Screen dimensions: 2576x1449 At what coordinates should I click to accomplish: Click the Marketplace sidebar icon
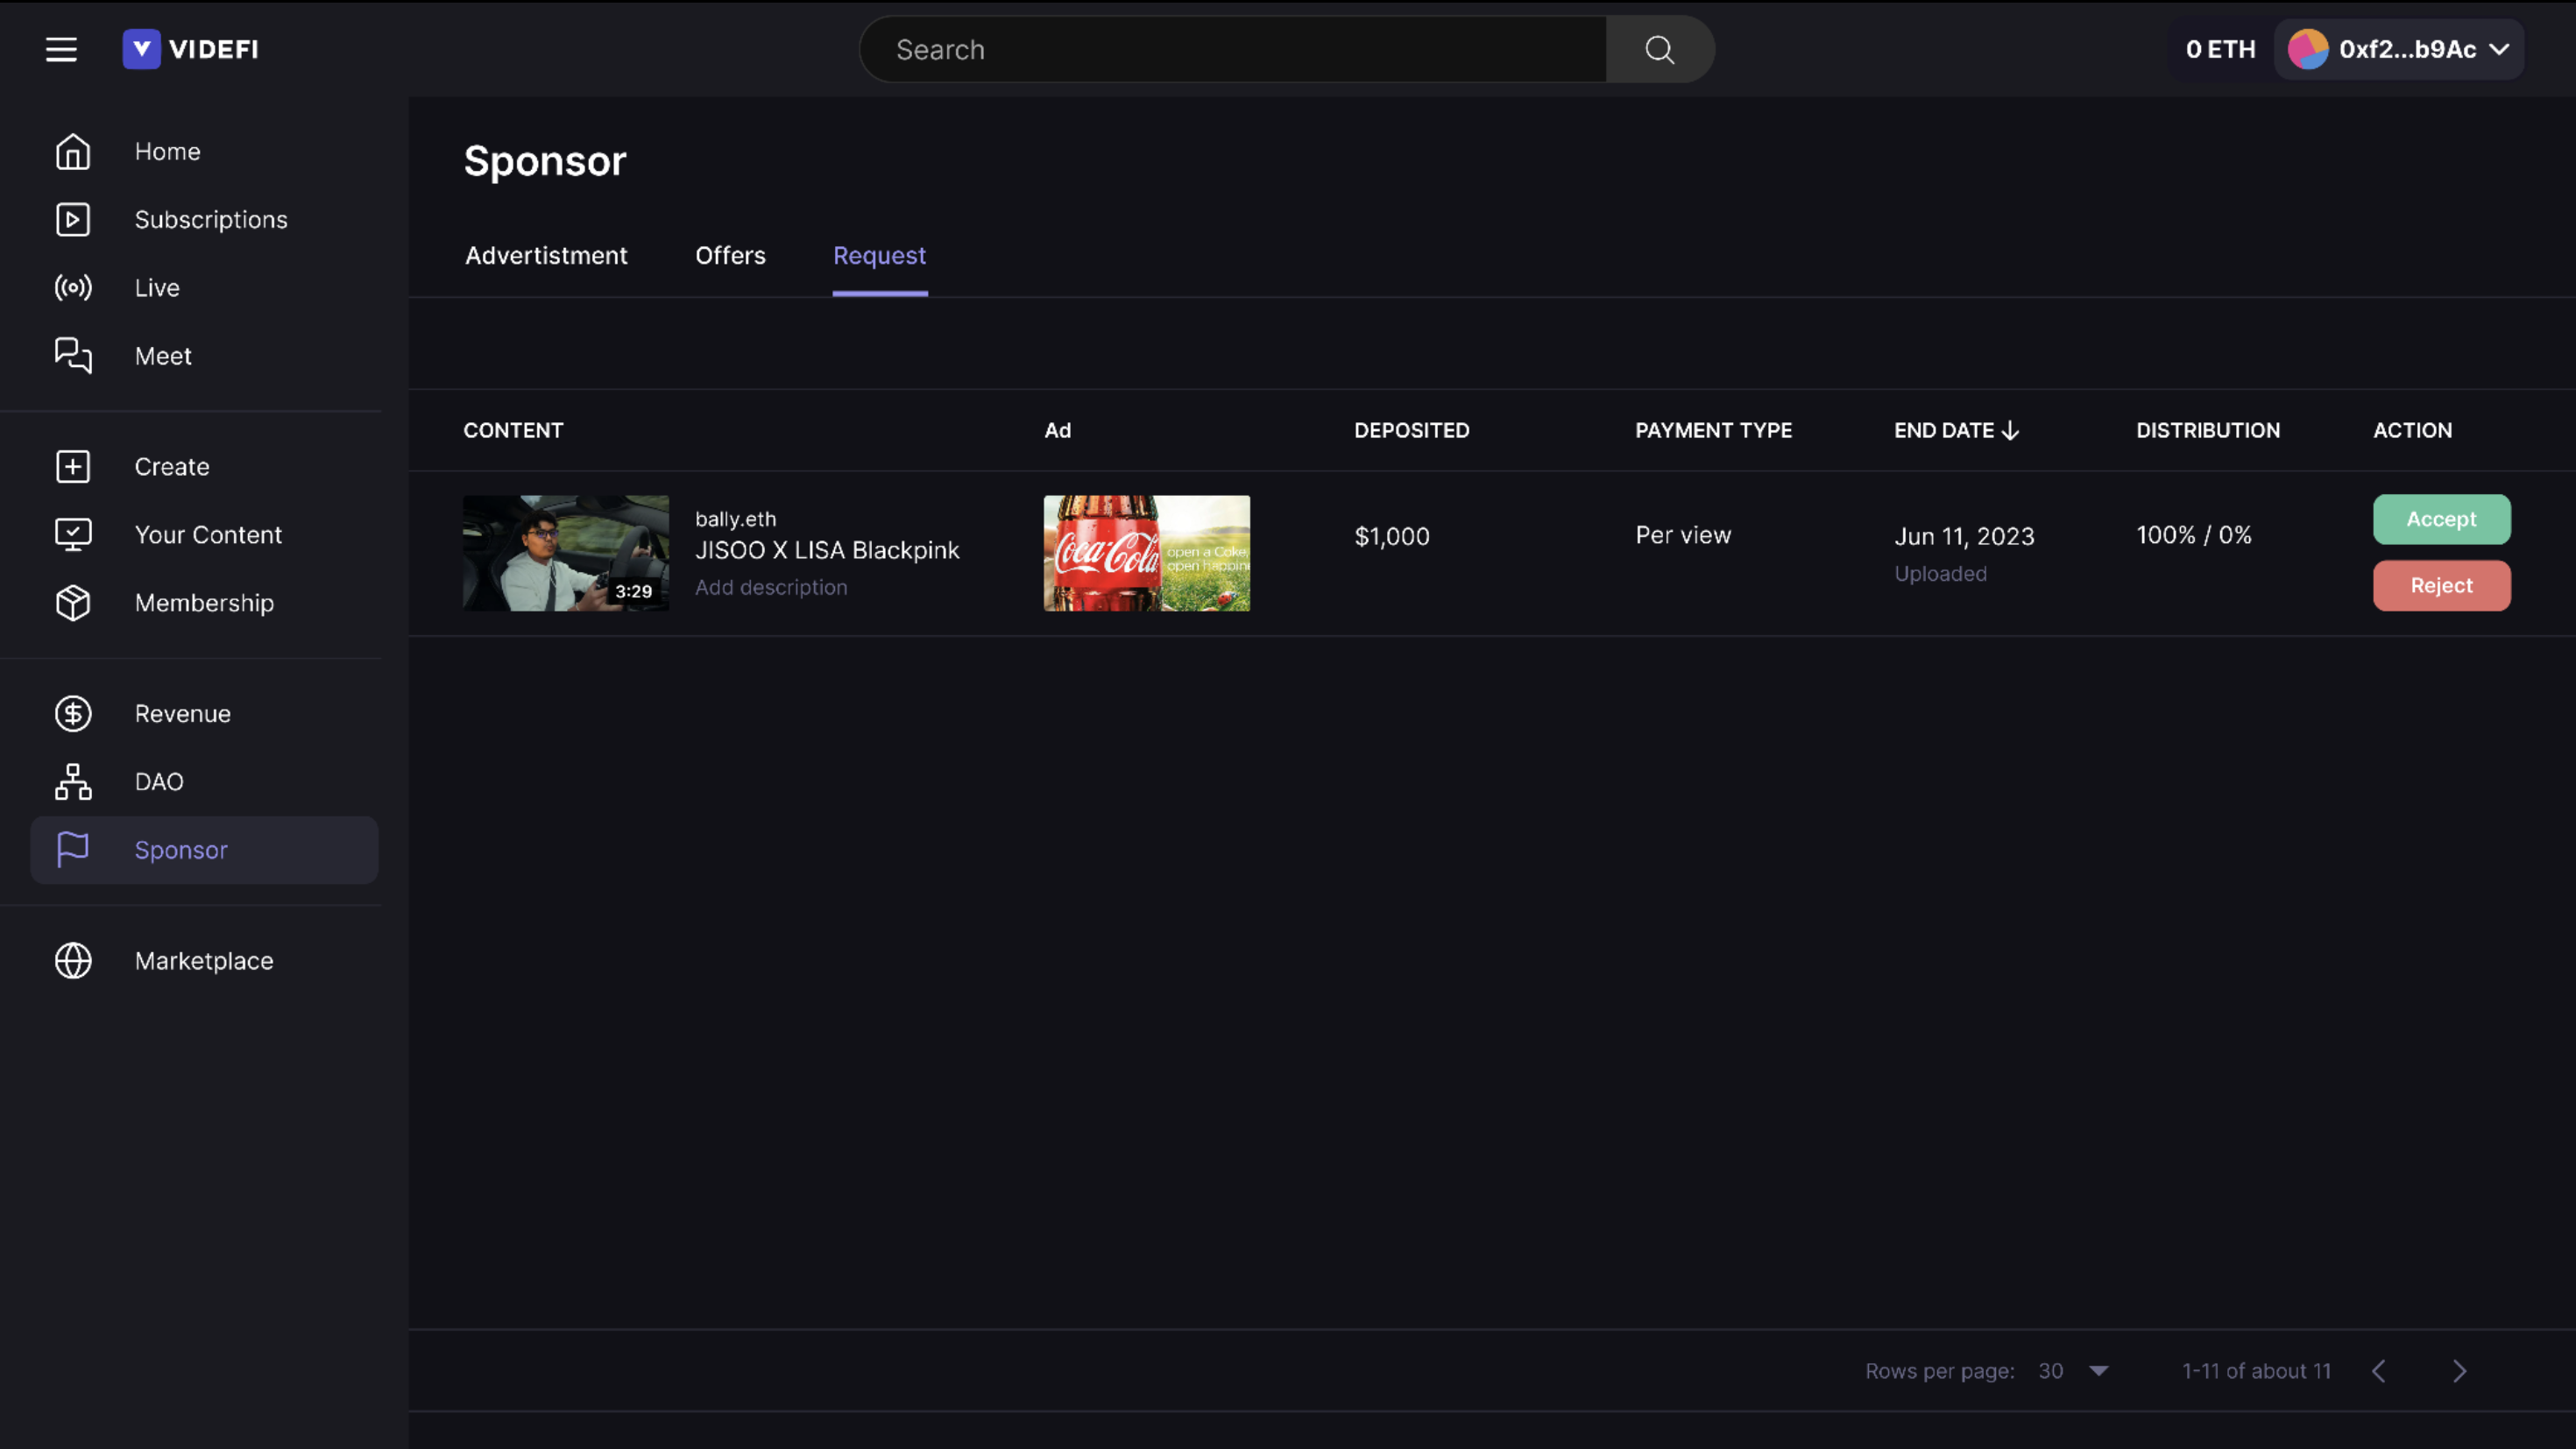(71, 961)
